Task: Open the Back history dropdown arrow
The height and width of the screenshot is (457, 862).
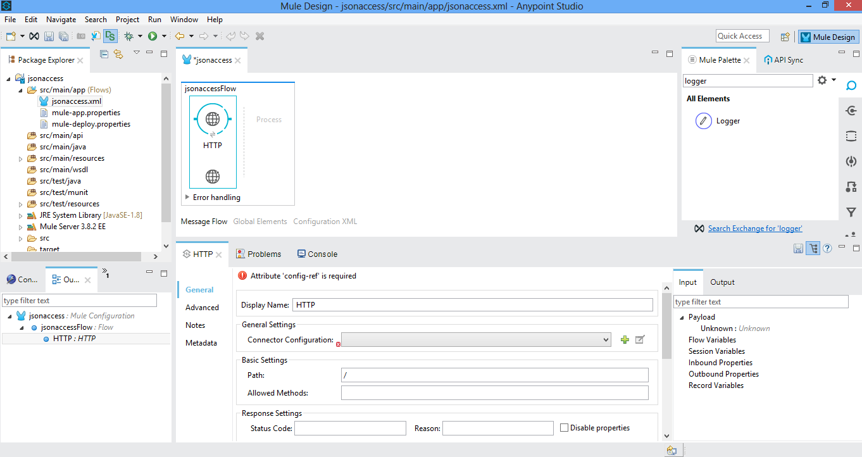Action: coord(191,36)
